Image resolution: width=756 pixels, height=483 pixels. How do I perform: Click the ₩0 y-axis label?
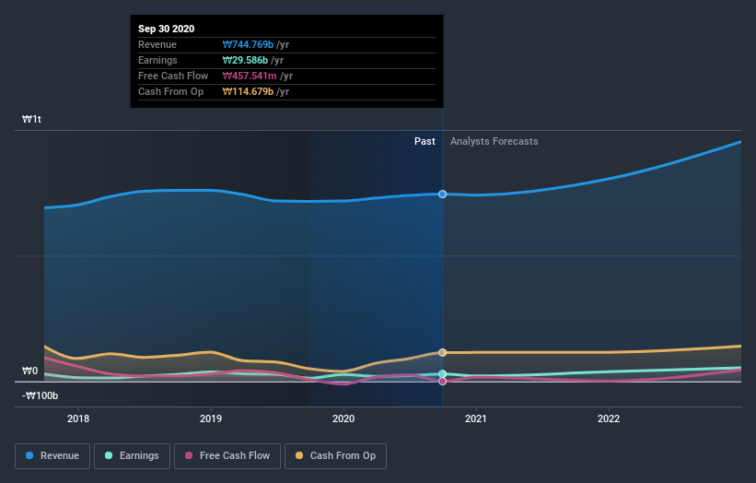point(29,371)
